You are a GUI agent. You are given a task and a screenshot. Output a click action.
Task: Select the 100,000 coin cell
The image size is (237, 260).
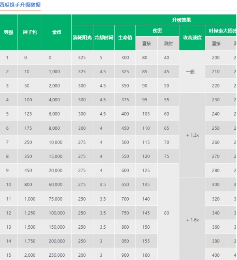57,213
